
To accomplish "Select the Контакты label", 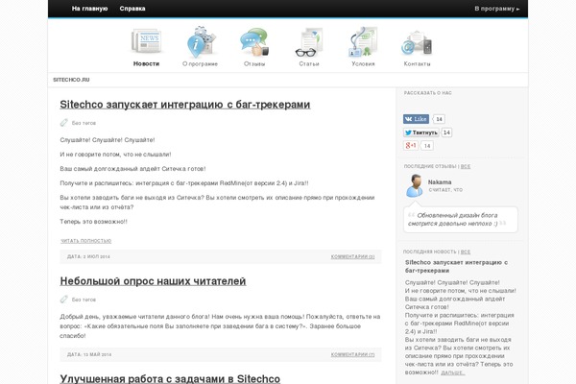I will [x=417, y=64].
